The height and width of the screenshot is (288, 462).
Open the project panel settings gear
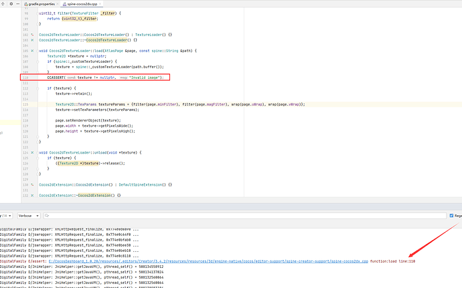(x=11, y=4)
